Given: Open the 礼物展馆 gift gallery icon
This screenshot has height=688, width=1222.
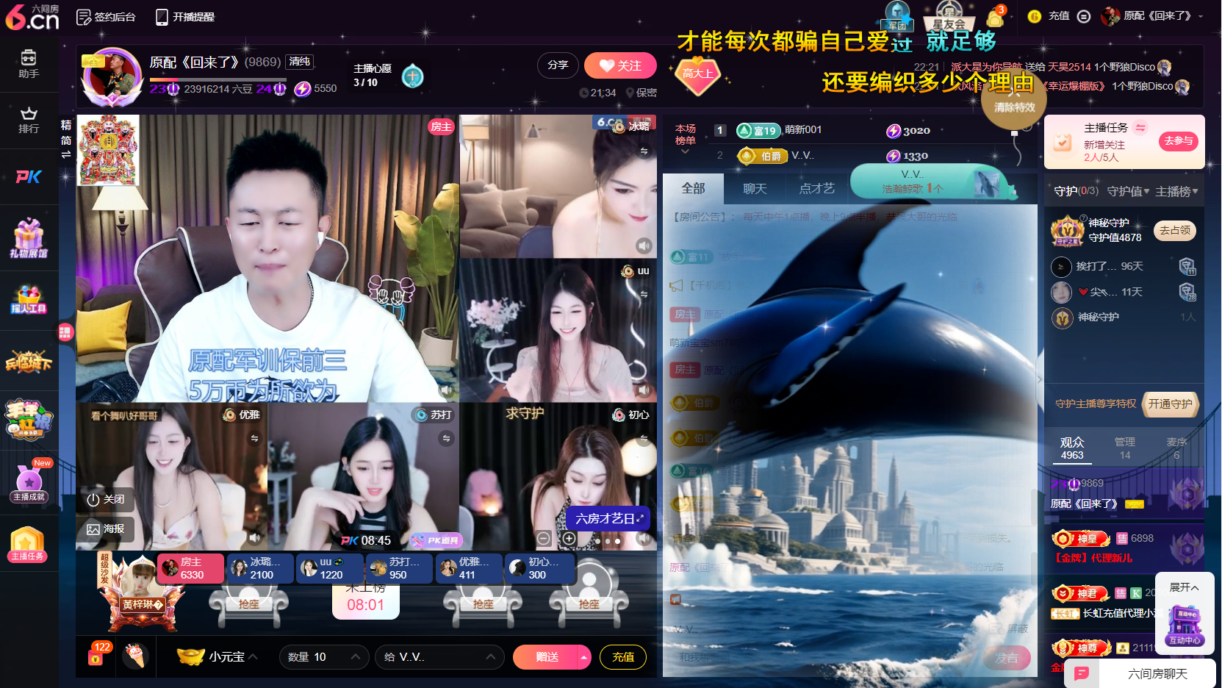Looking at the screenshot, I should tap(29, 238).
